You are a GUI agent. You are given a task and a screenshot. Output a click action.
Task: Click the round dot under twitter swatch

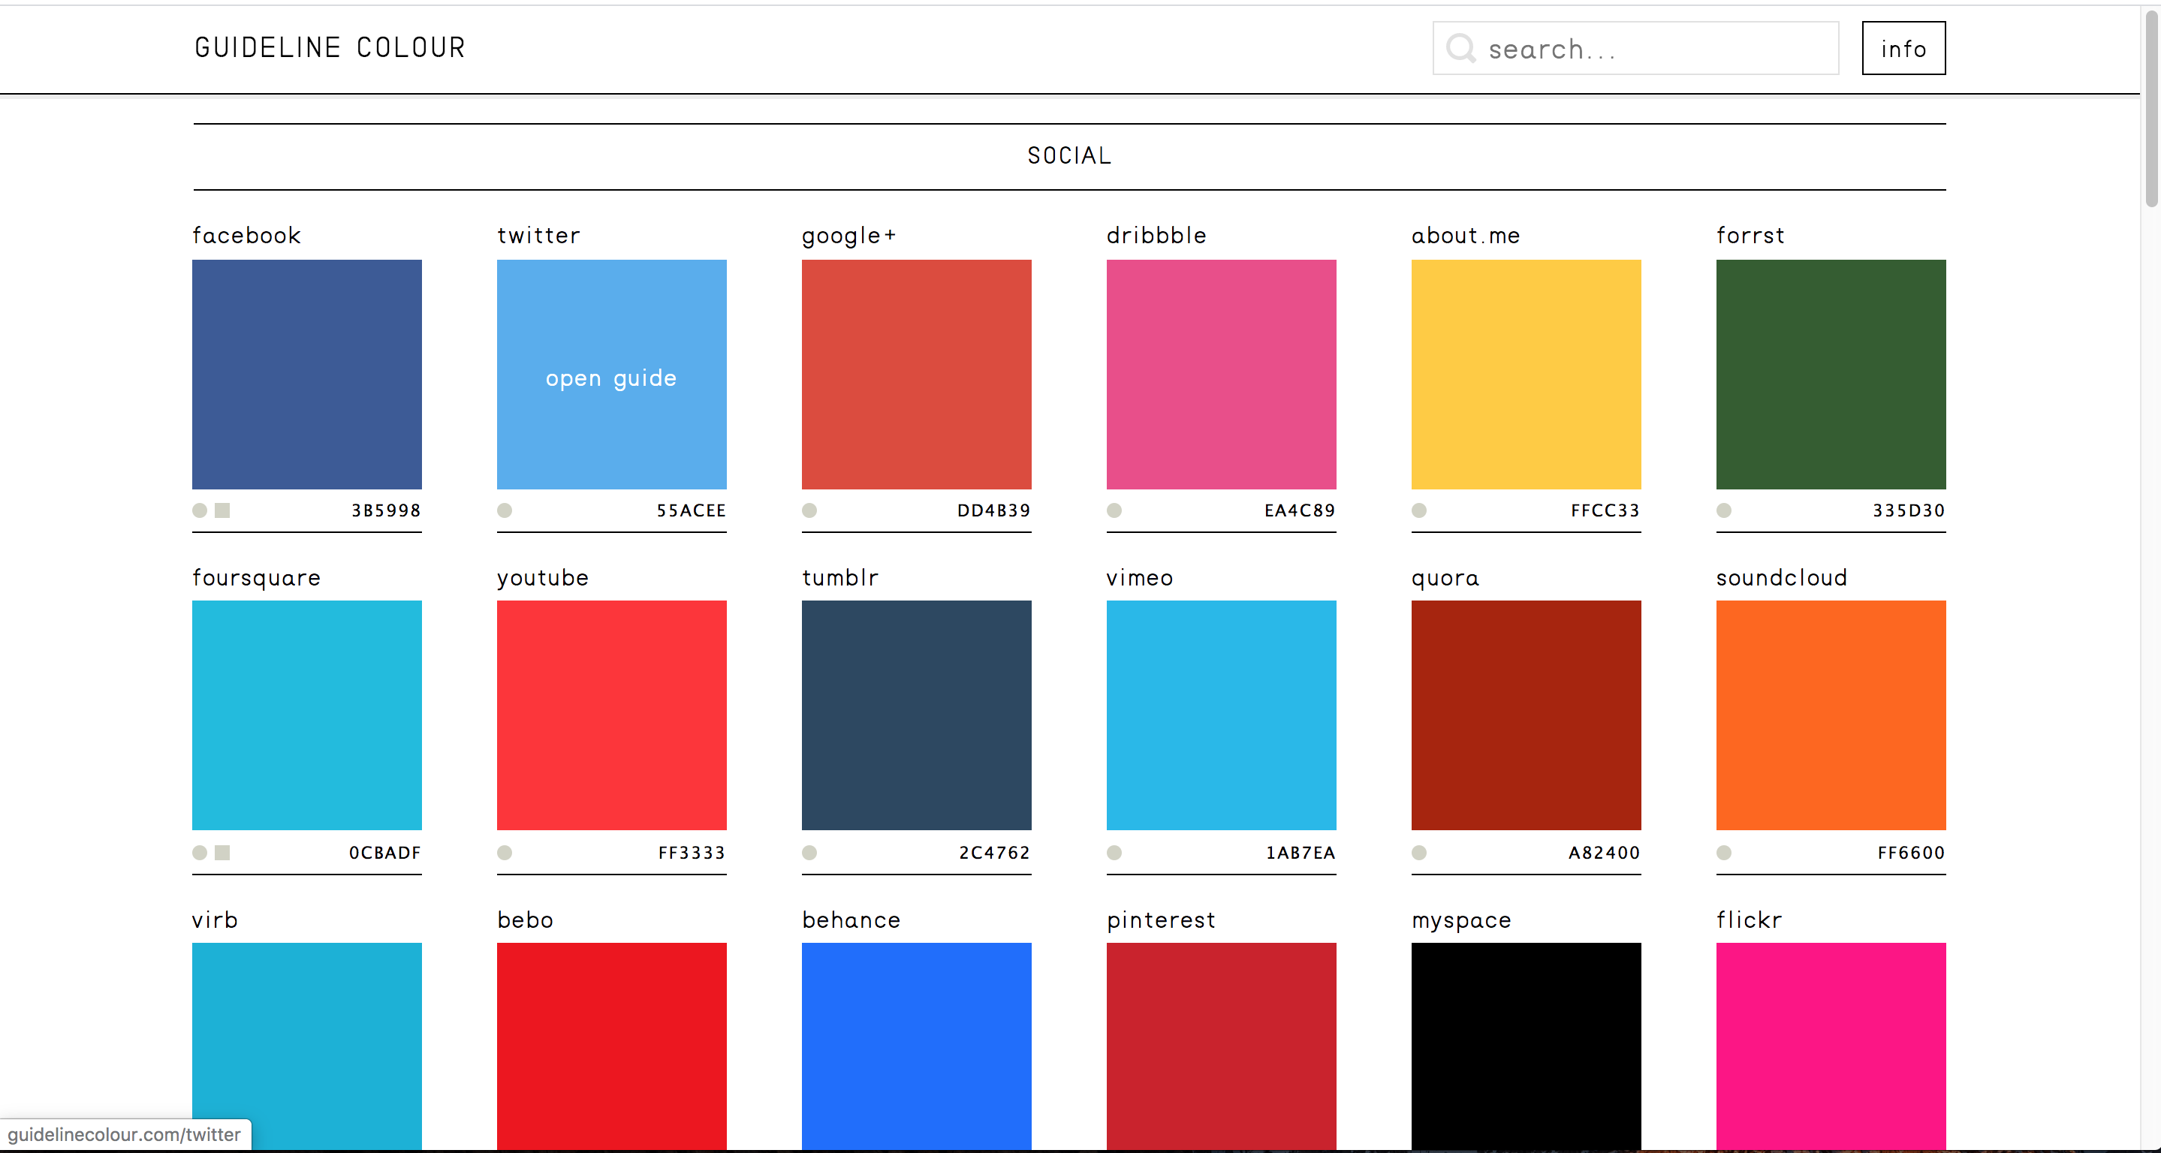504,510
